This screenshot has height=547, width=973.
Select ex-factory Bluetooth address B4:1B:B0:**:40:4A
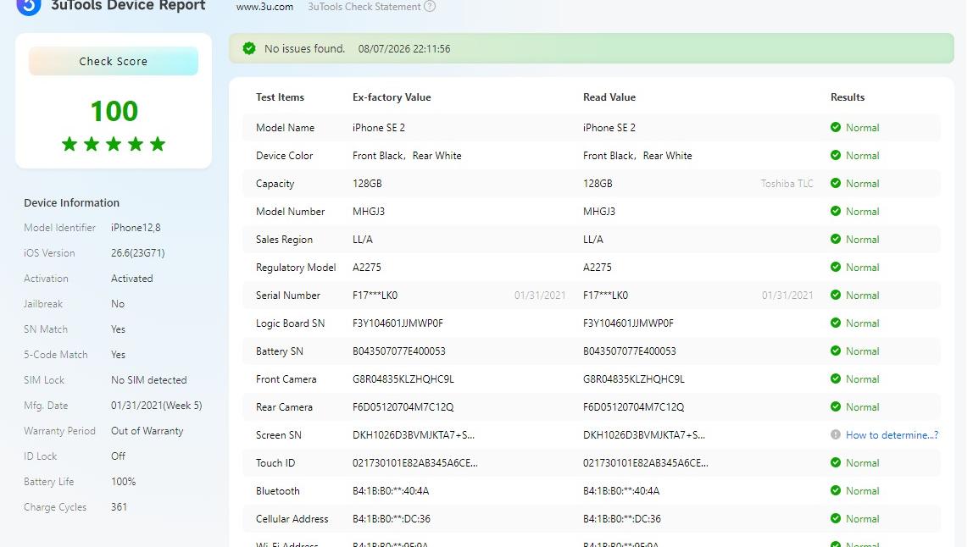click(x=391, y=490)
